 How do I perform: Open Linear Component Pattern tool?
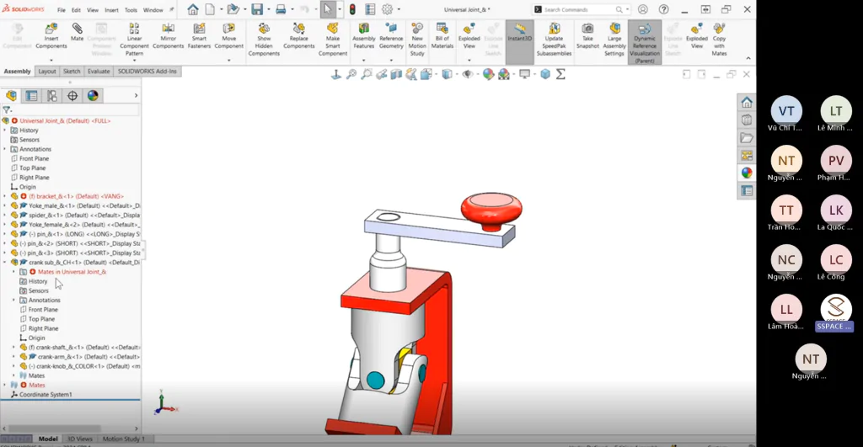(134, 39)
